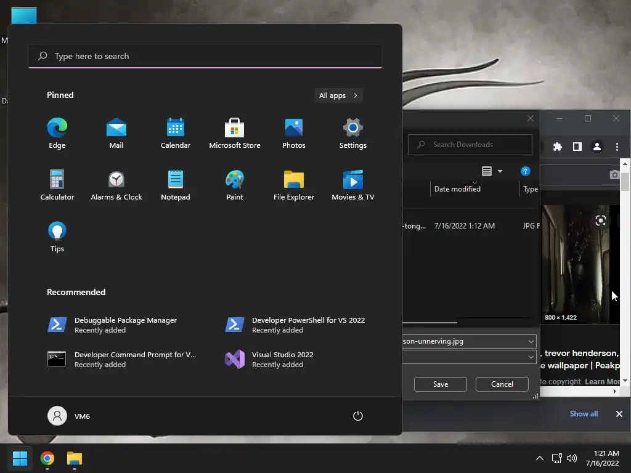This screenshot has height=473, width=631.
Task: Select the file dated 7/16/2022 1:12 AM
Action: coord(471,225)
